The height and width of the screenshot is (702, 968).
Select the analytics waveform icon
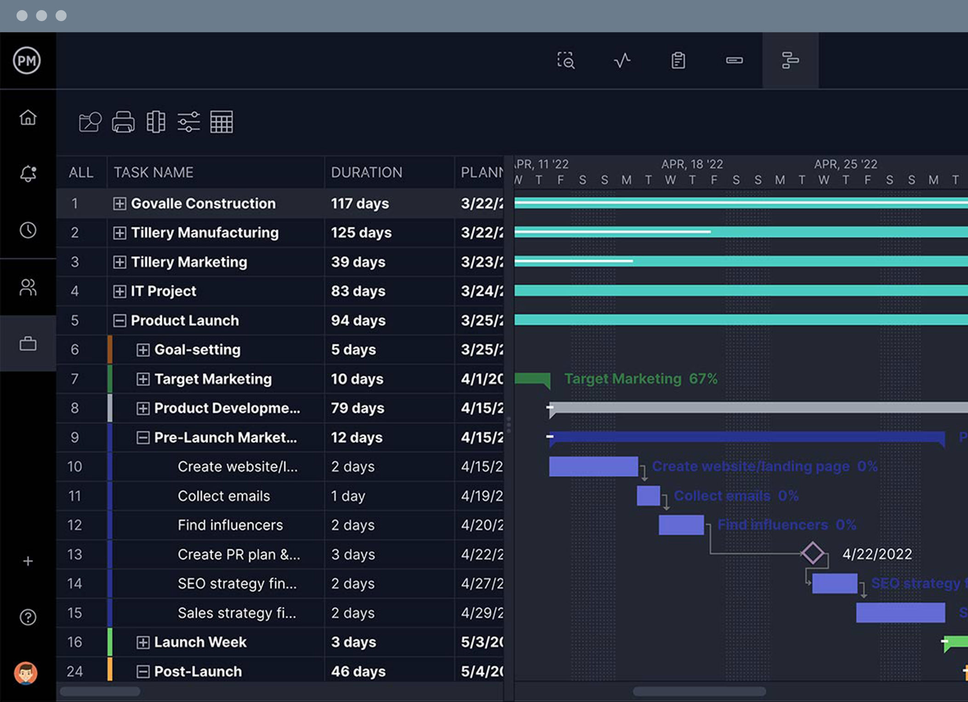(x=624, y=61)
